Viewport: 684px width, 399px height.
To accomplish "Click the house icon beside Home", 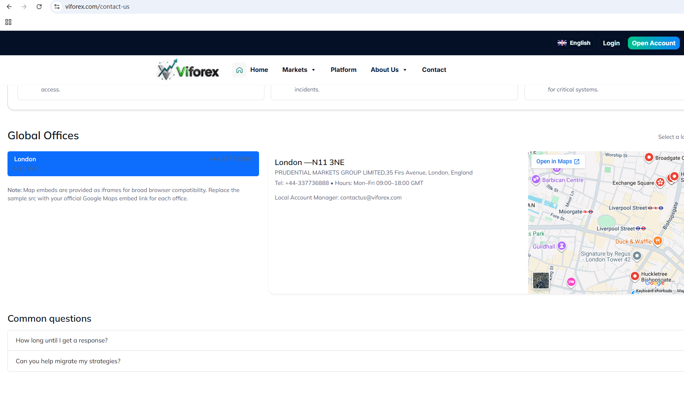I will (x=240, y=70).
